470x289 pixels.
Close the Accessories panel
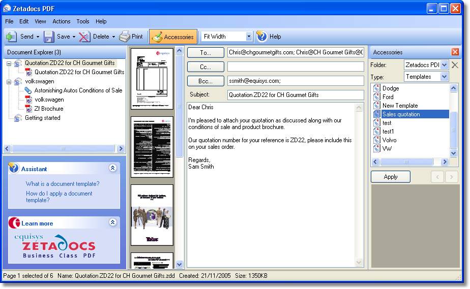[x=455, y=52]
